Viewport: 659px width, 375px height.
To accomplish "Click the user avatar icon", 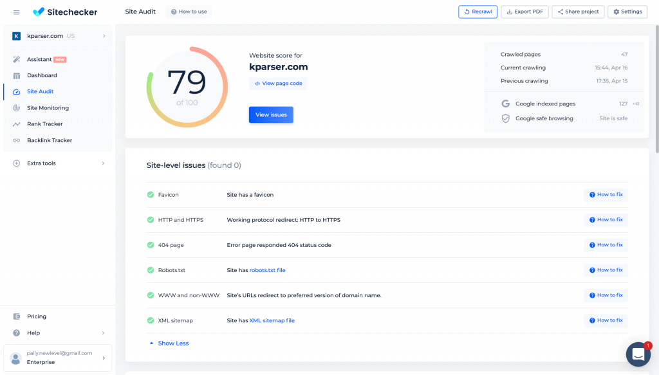I will (15, 358).
